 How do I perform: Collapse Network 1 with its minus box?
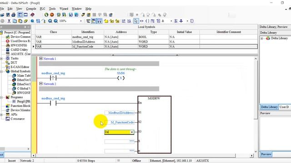[x=41, y=58]
